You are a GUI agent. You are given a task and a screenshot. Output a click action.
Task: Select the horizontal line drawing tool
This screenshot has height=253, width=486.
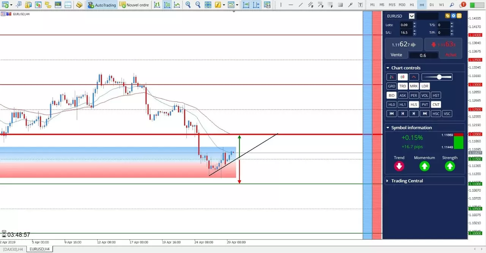tap(291, 5)
